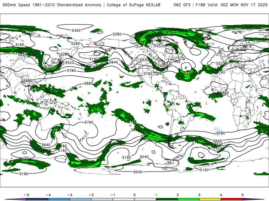Viewport: 269px width, 201px height.
Task: Click the yellow 3 to 4 colorbar segment
Action: (x=210, y=199)
